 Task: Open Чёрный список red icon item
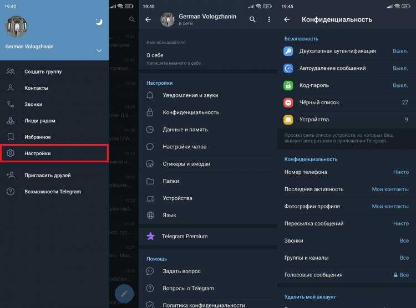(x=347, y=102)
